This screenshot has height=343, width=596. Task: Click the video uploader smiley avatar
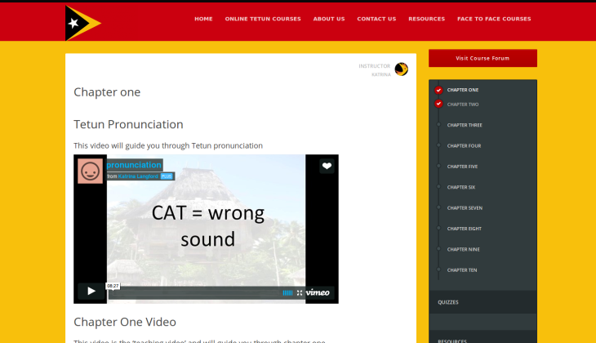[x=90, y=171]
